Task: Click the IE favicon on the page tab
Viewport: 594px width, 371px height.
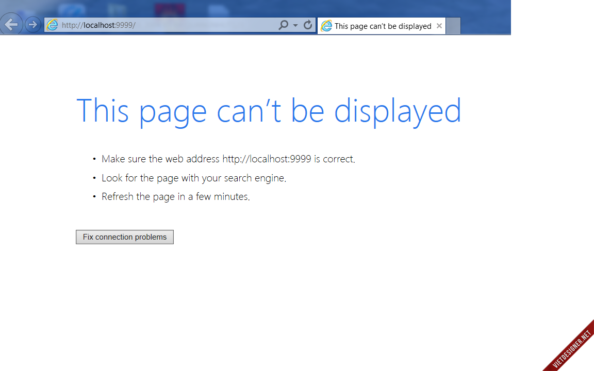Action: 326,26
